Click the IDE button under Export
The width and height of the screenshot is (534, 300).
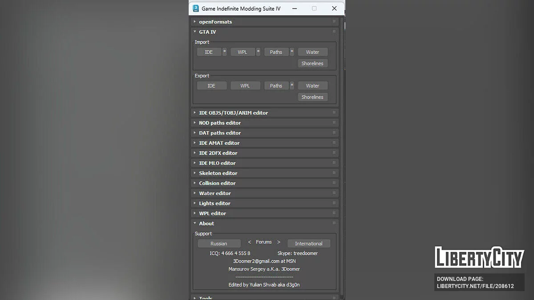[212, 86]
